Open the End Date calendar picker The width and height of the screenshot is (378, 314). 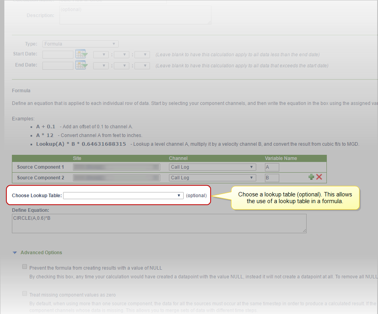[x=81, y=65]
